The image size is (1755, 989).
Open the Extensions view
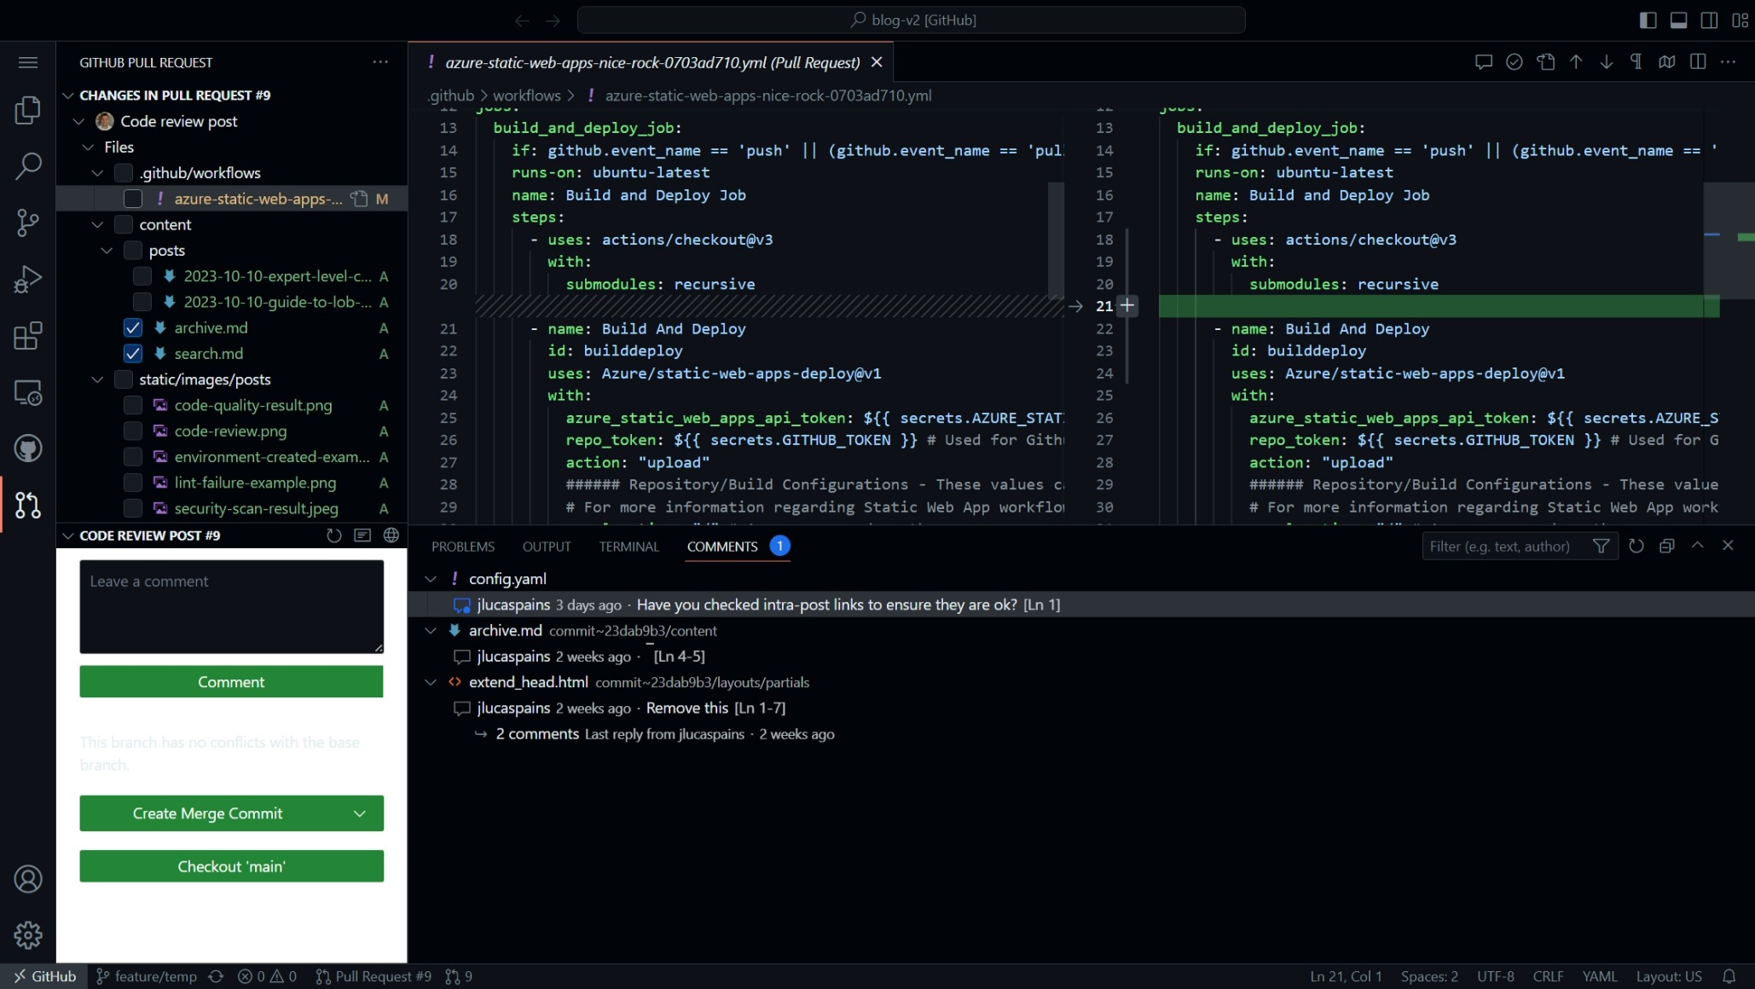pyautogui.click(x=28, y=335)
